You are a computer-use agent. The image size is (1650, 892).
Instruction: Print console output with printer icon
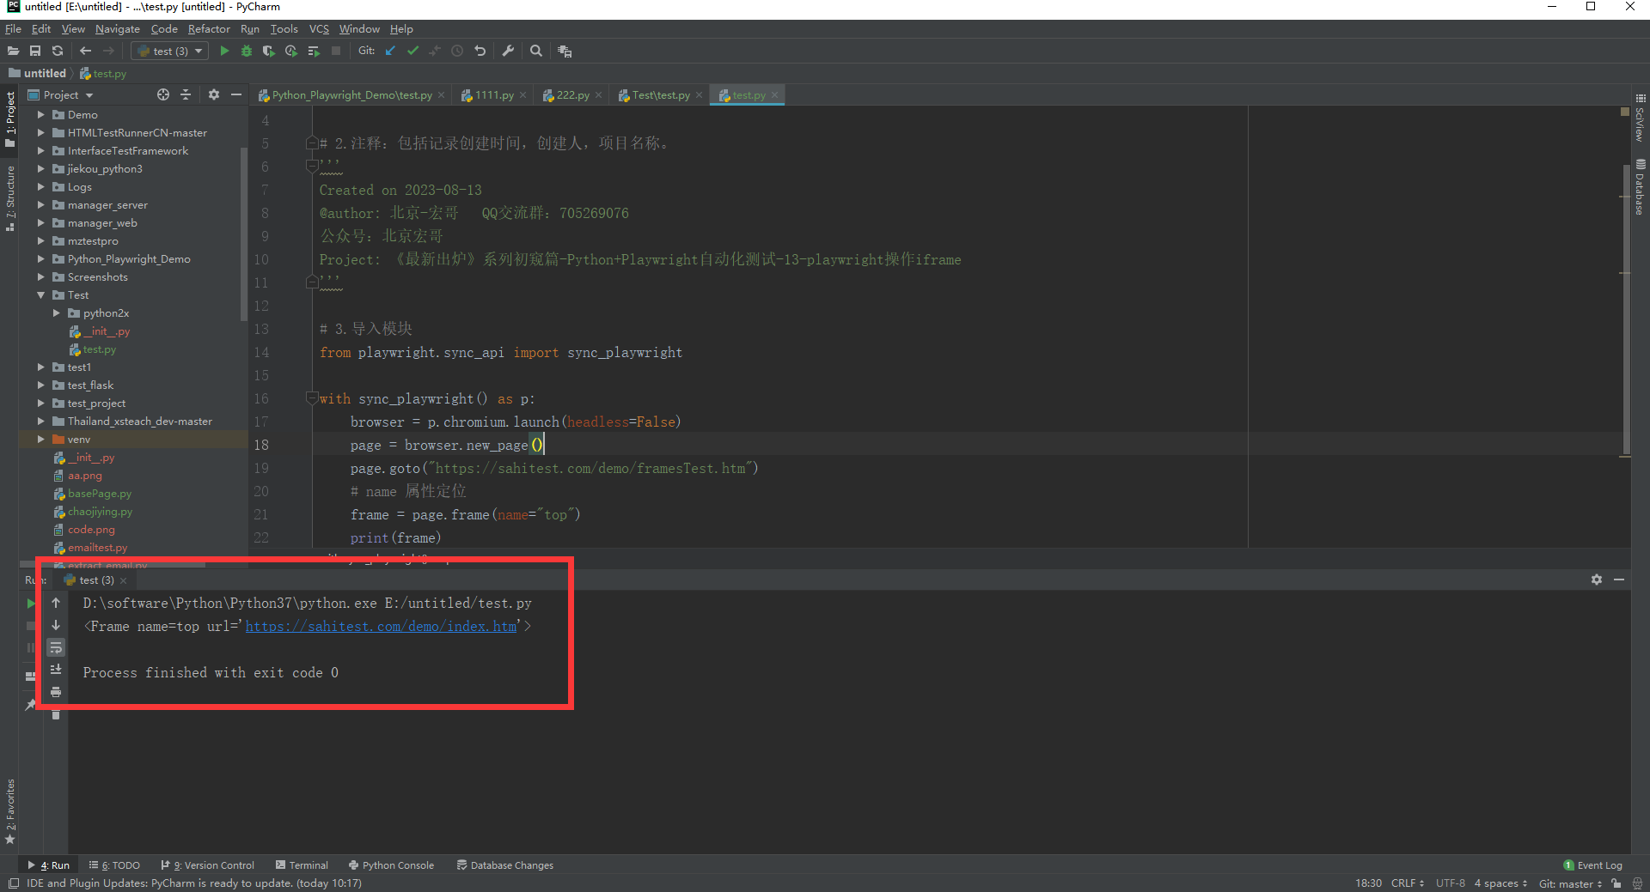click(56, 692)
